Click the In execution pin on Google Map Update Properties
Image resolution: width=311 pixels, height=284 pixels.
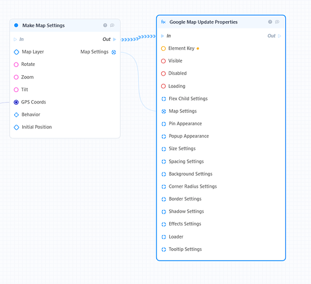pos(162,36)
